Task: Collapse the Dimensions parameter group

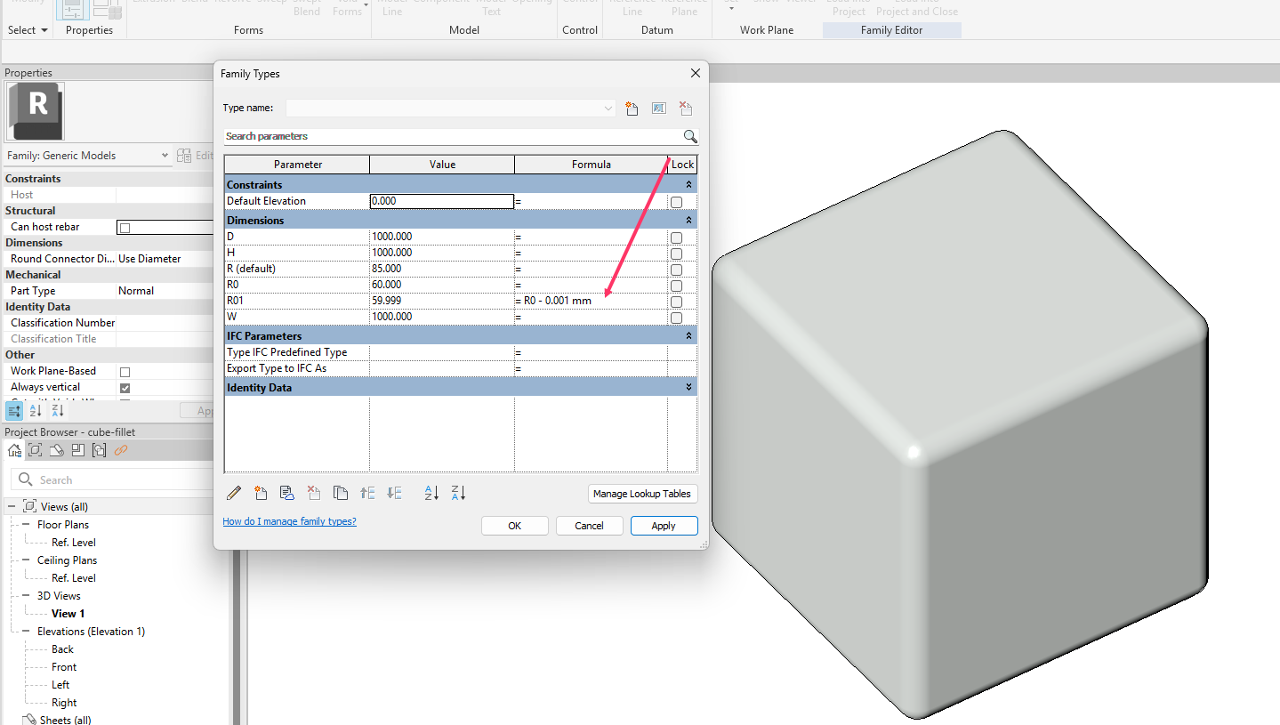Action: pyautogui.click(x=688, y=221)
